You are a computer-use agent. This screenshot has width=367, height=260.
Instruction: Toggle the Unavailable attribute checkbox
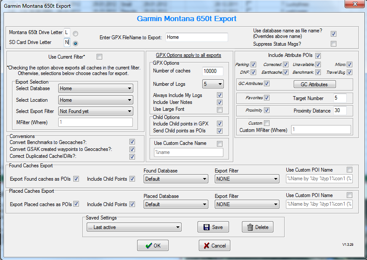318,65
